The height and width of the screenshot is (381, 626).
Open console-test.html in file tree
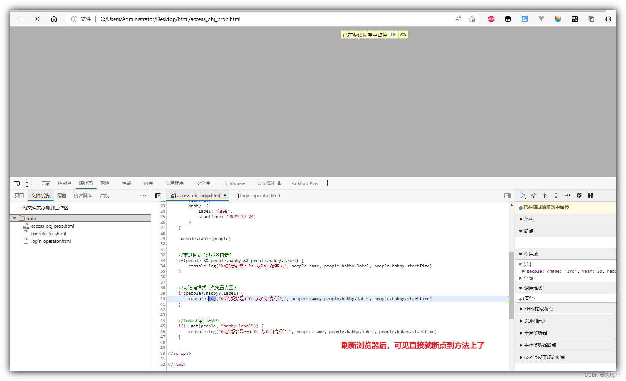48,234
